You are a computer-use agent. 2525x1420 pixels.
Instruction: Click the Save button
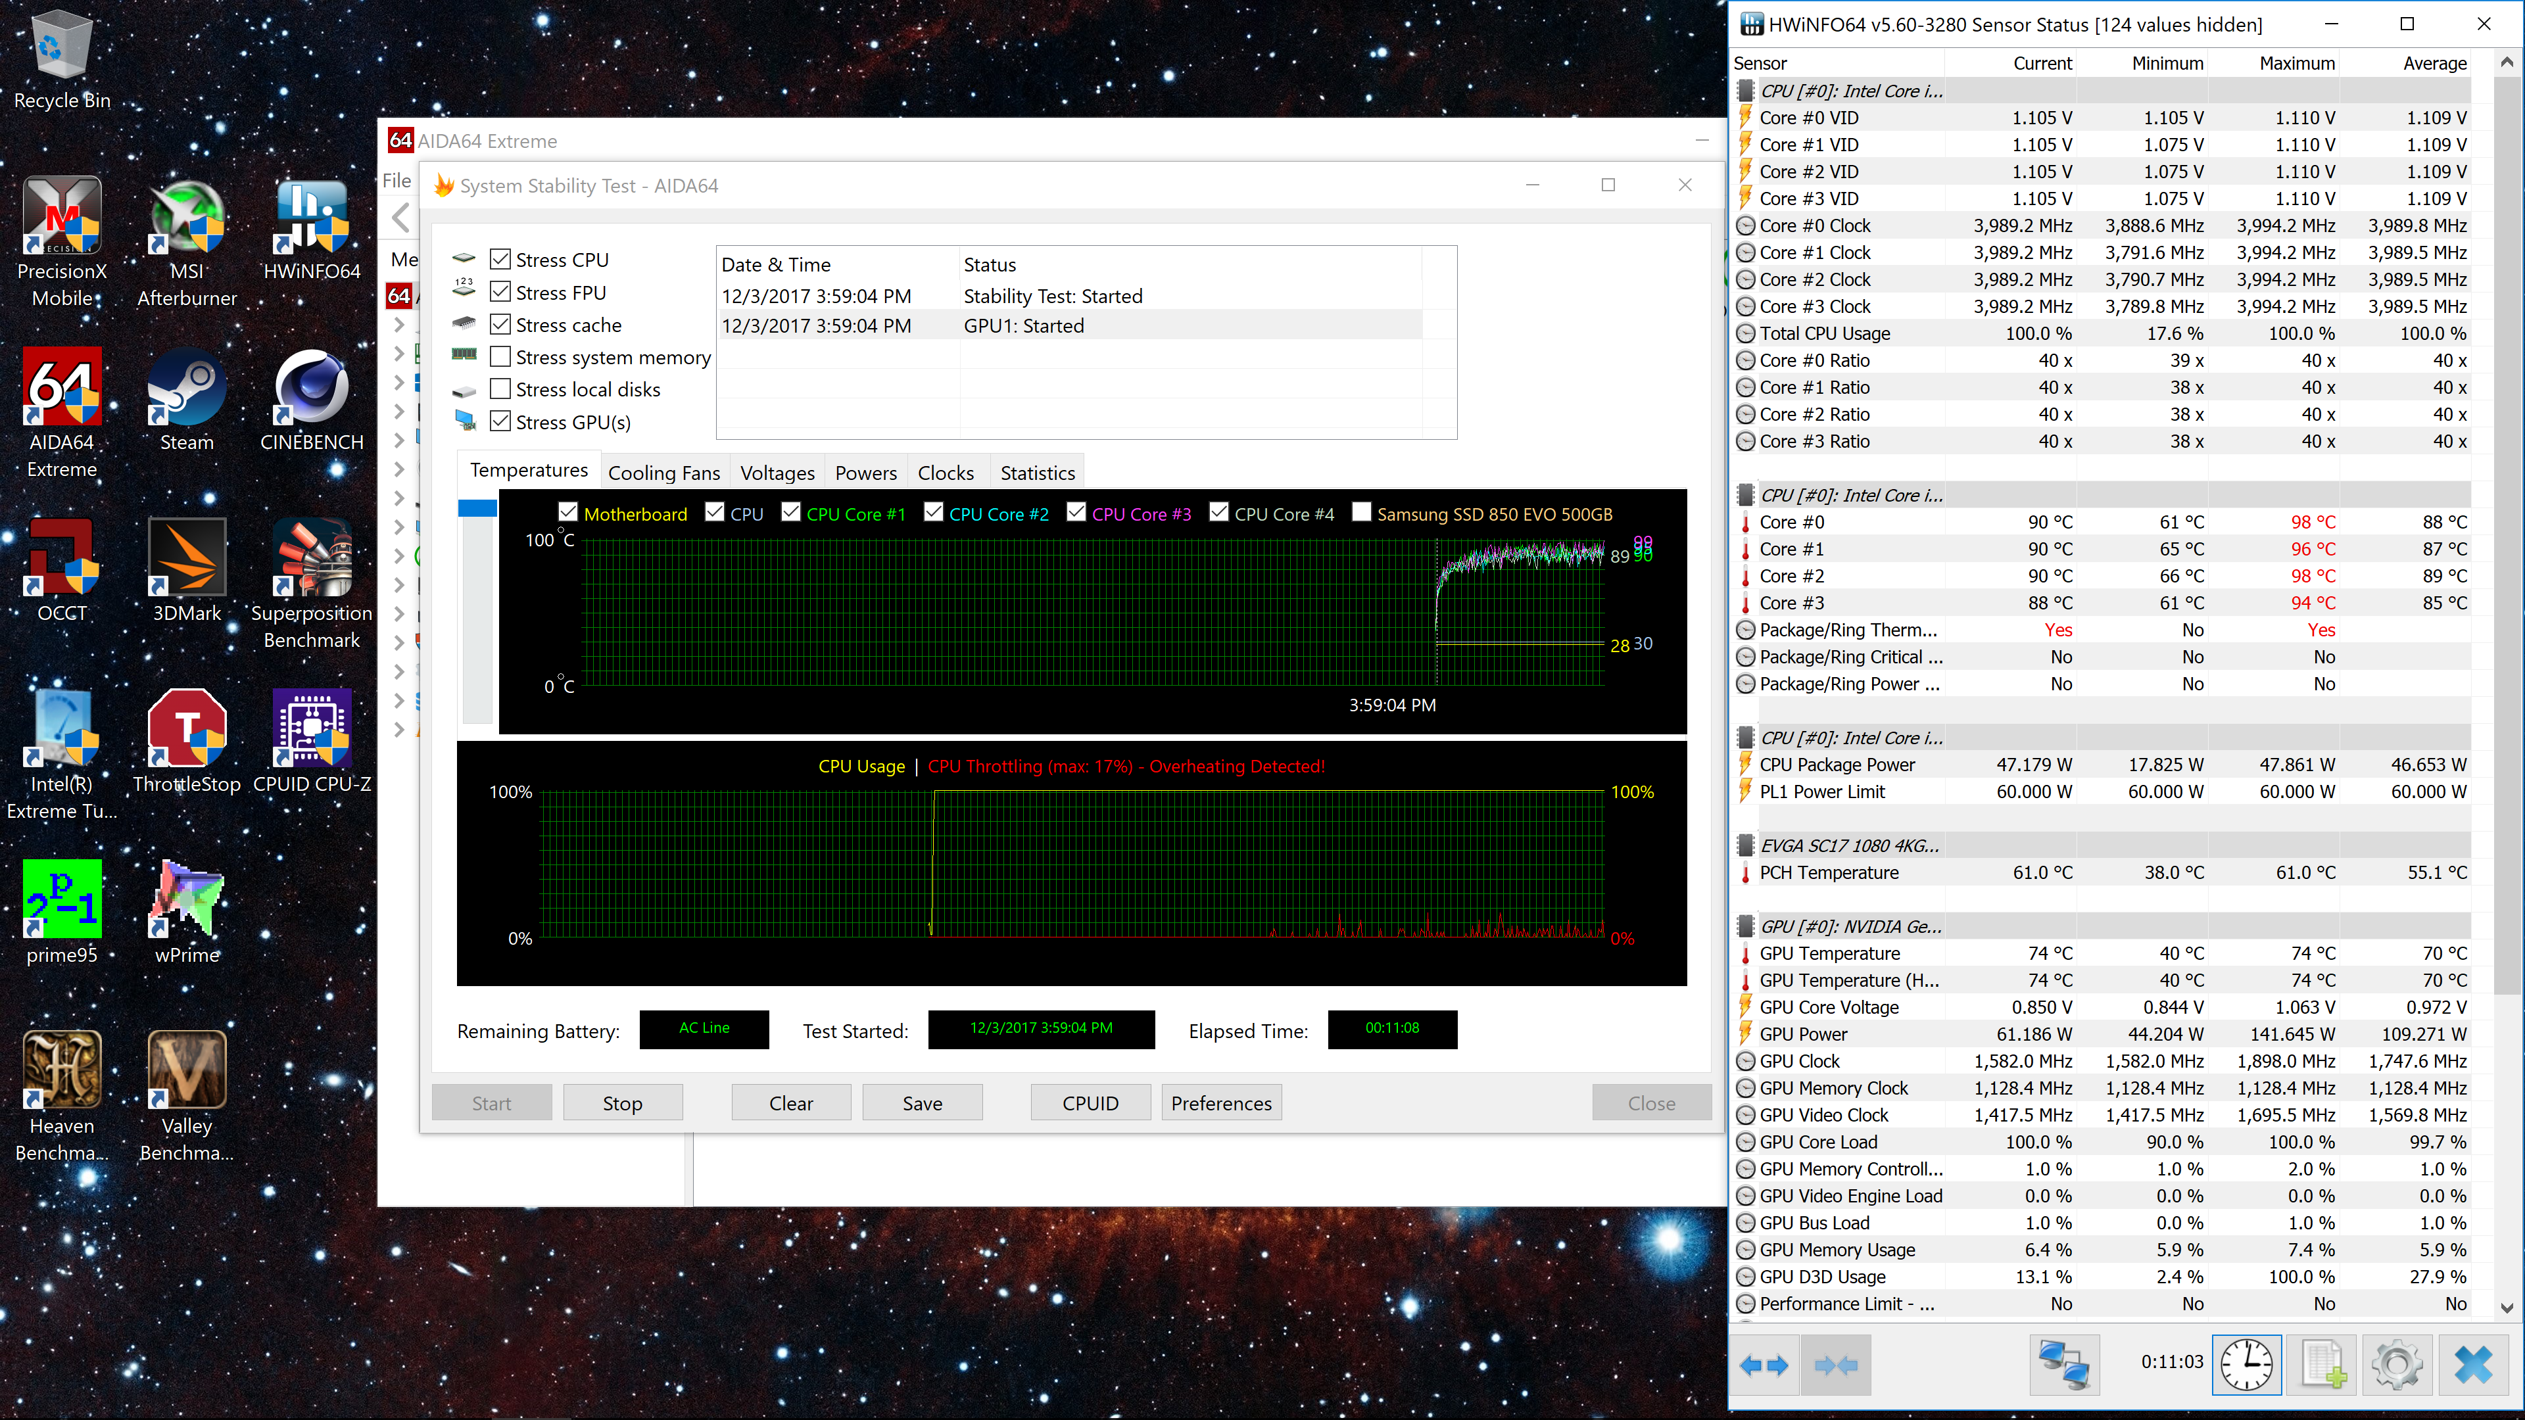coord(923,1102)
